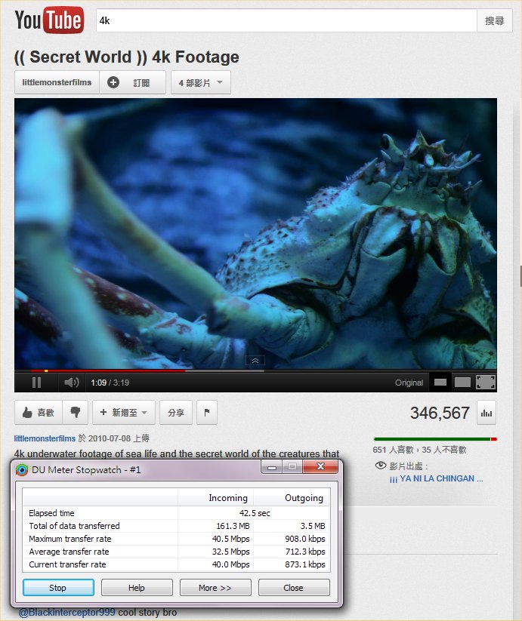The image size is (522, 621).
Task: Click the Outgoing column header
Action: point(304,498)
